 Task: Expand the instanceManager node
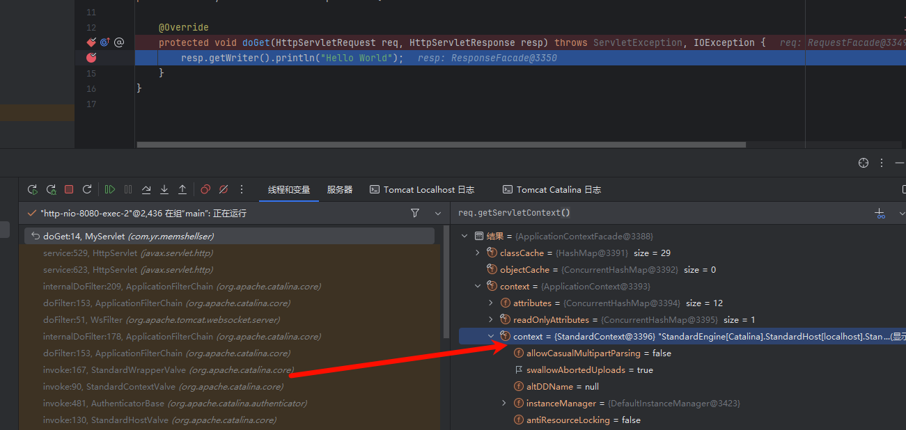point(504,404)
